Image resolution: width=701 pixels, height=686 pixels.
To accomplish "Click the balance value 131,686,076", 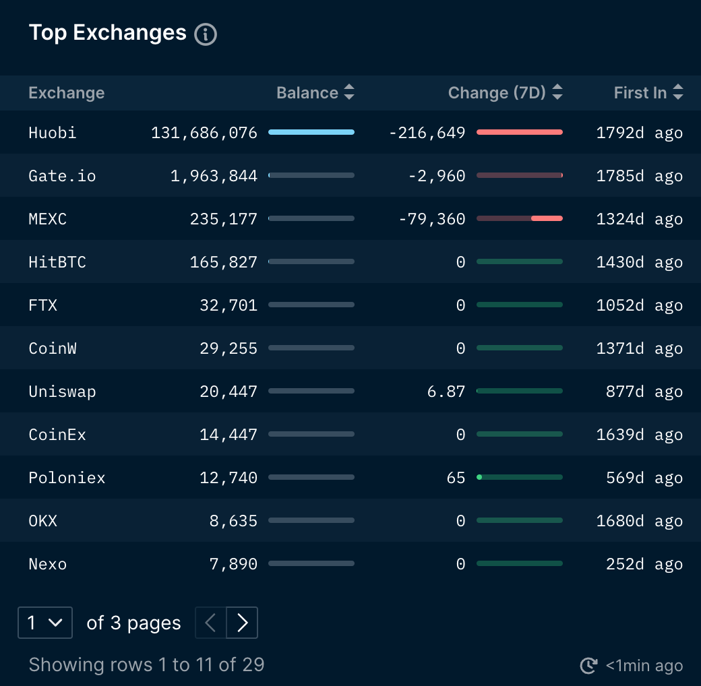I will (x=204, y=133).
